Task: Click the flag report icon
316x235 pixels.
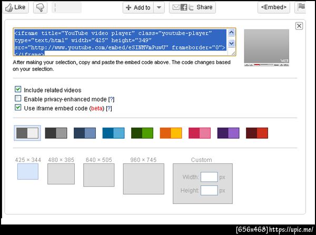Action: 301,7
